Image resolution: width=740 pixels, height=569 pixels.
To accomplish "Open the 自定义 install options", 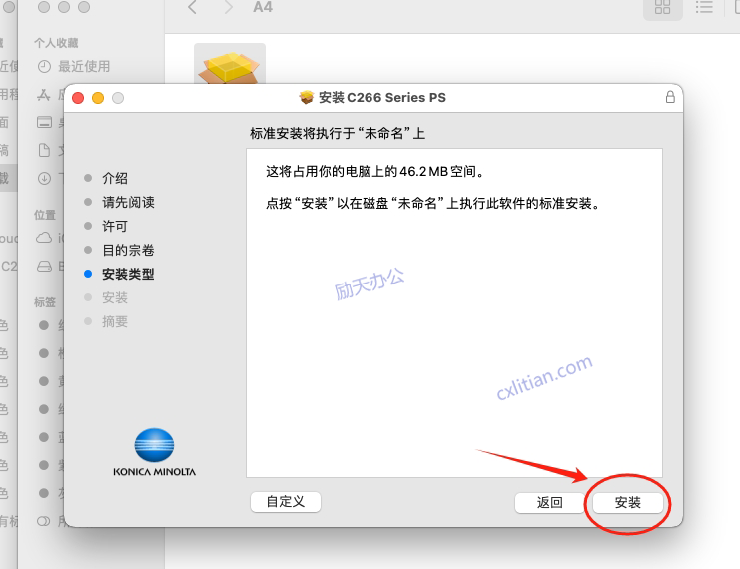I will tap(285, 502).
